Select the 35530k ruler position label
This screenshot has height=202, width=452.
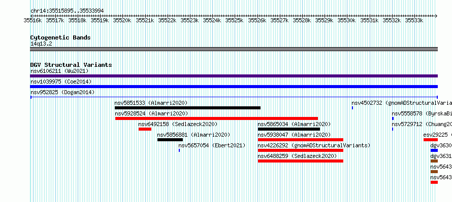point(346,20)
